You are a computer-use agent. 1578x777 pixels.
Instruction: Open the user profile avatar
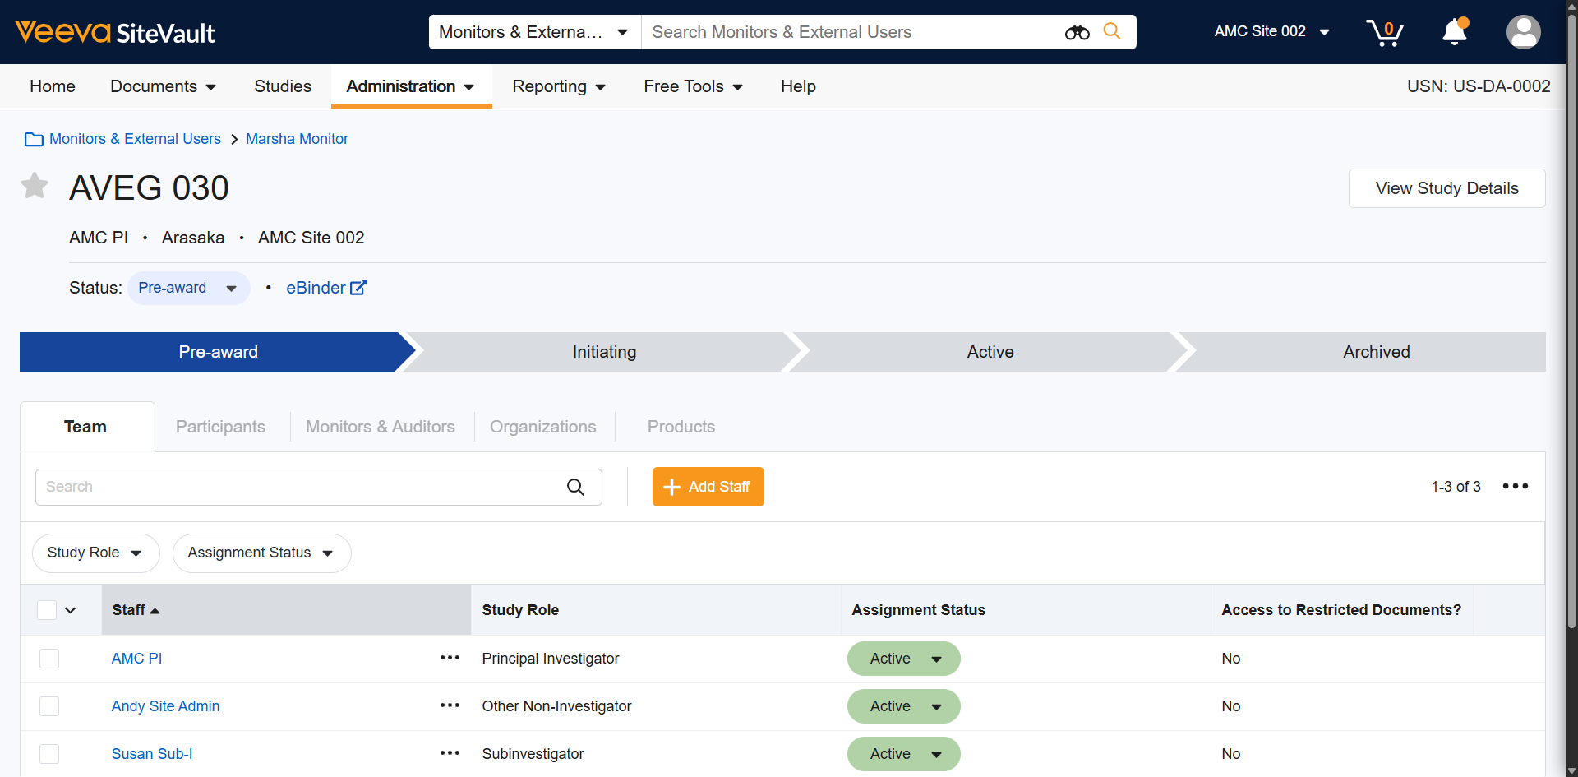pos(1523,32)
